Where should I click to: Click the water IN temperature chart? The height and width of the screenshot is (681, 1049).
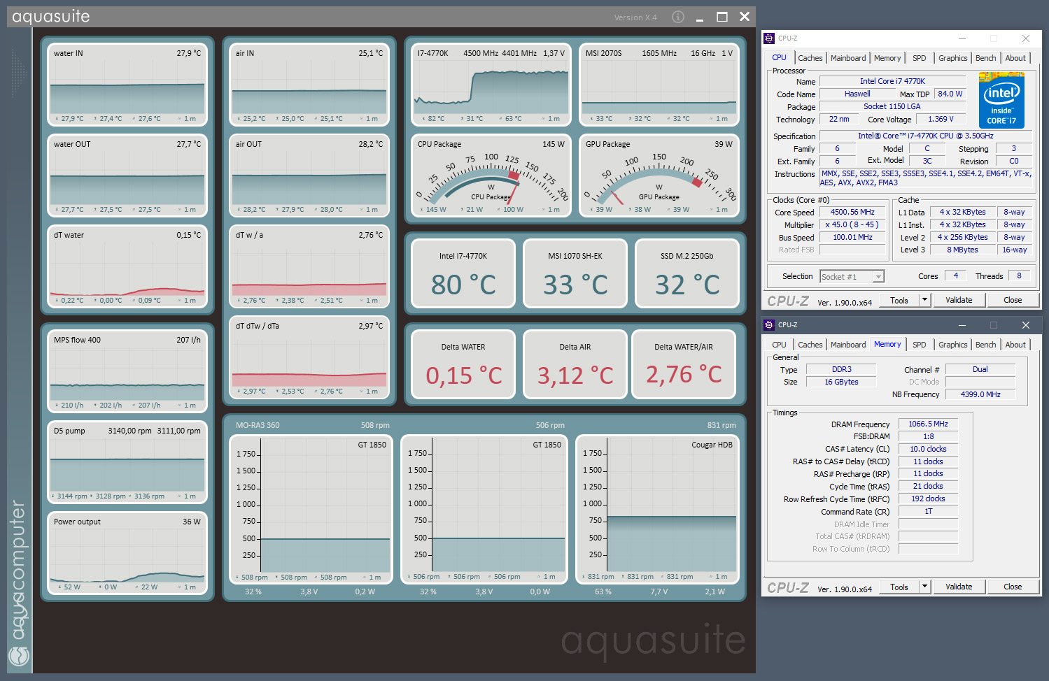click(x=127, y=85)
